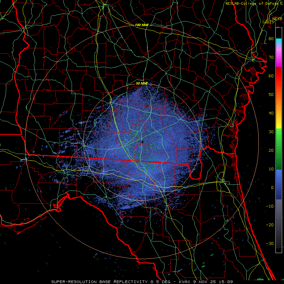Click the 'KVAX' radar site identifier in the caption
This screenshot has width=284, height=284.
coord(184,282)
